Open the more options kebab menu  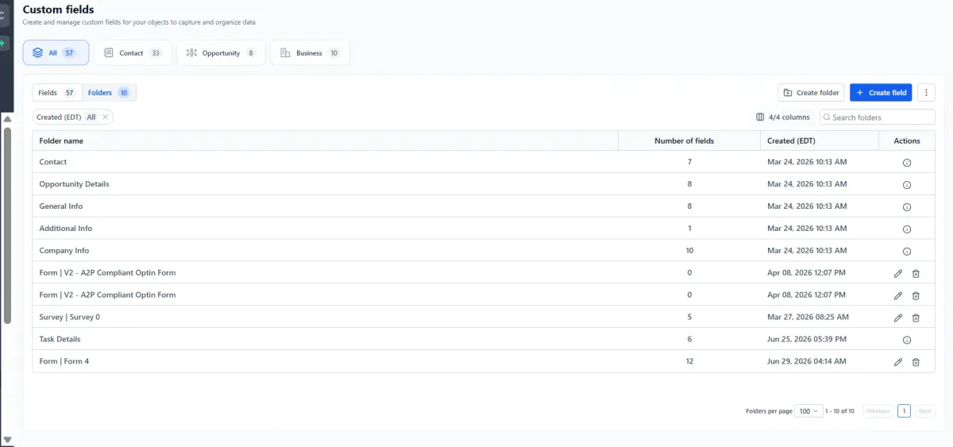926,93
